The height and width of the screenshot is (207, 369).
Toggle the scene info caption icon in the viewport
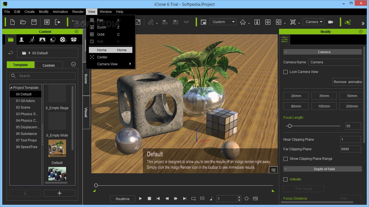click(x=273, y=170)
